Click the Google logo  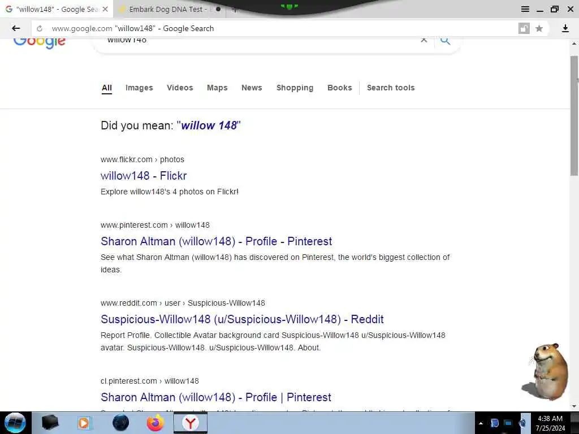(x=40, y=42)
